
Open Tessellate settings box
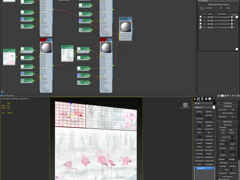tap(236, 159)
